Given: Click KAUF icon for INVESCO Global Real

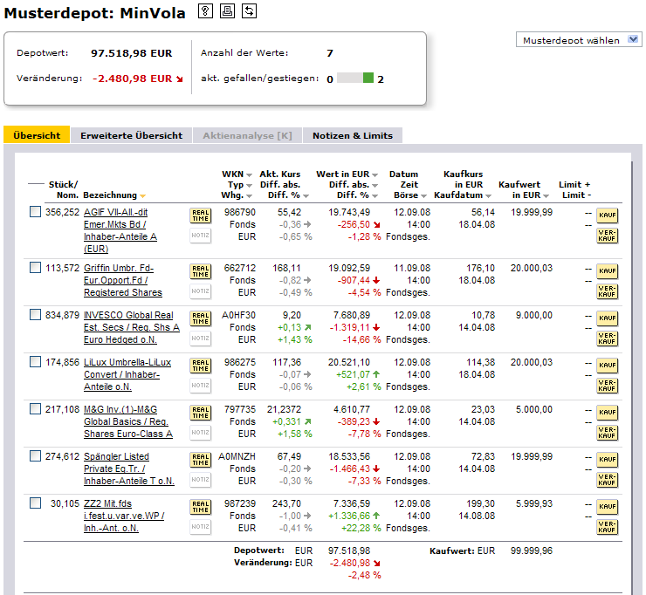Looking at the screenshot, I should point(606,318).
